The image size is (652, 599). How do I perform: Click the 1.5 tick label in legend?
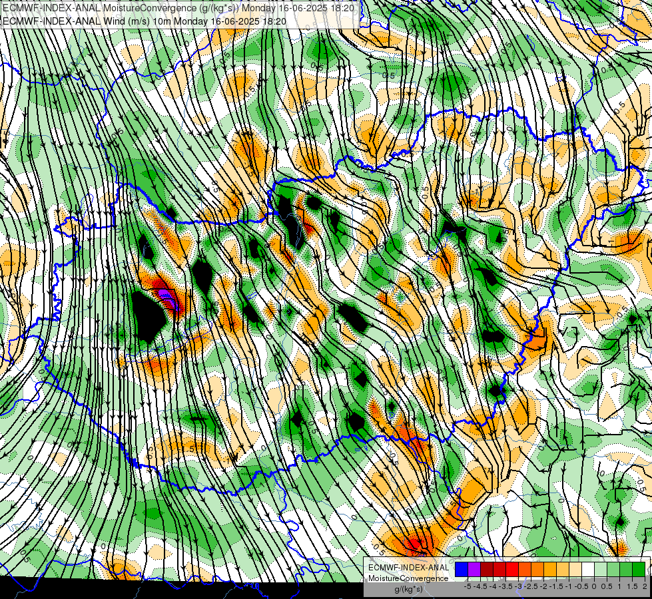pyautogui.click(x=633, y=586)
